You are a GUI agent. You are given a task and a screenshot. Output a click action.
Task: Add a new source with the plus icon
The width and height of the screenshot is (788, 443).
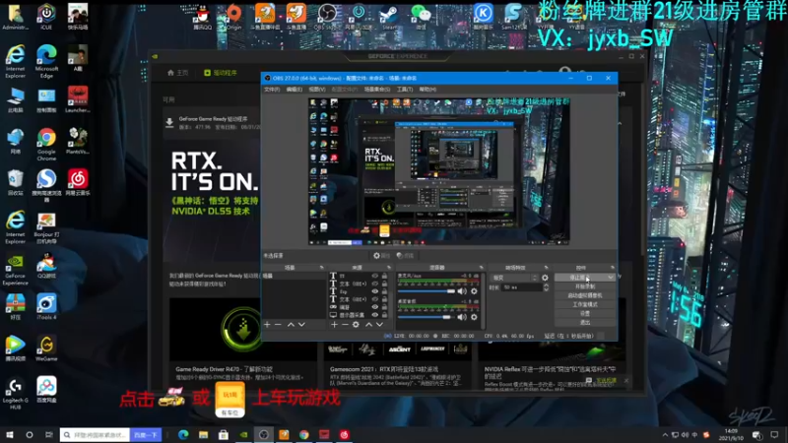coord(334,325)
